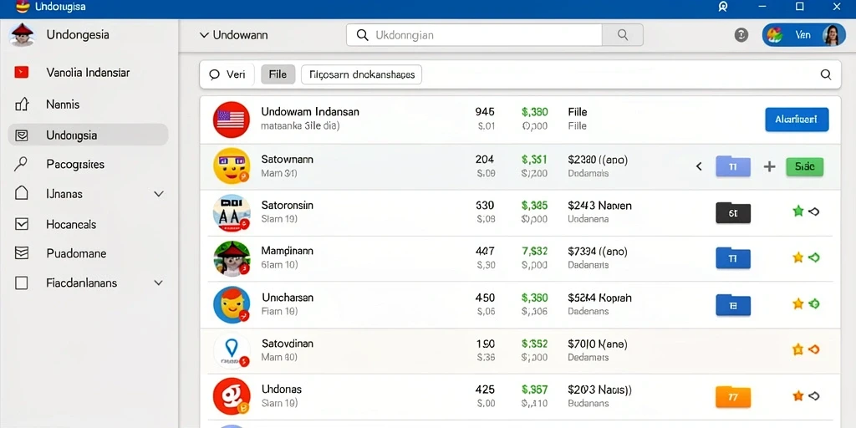Click the magnifier button beside search box

pyautogui.click(x=622, y=35)
